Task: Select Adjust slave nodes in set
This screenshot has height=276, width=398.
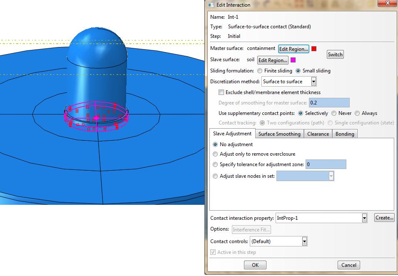Action: (x=215, y=176)
